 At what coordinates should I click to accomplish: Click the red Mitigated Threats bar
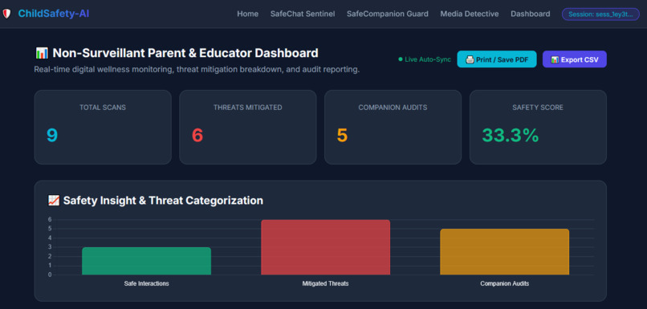(x=326, y=247)
